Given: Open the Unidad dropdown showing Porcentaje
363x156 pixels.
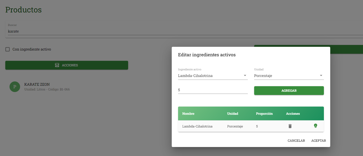Looking at the screenshot, I should [289, 76].
